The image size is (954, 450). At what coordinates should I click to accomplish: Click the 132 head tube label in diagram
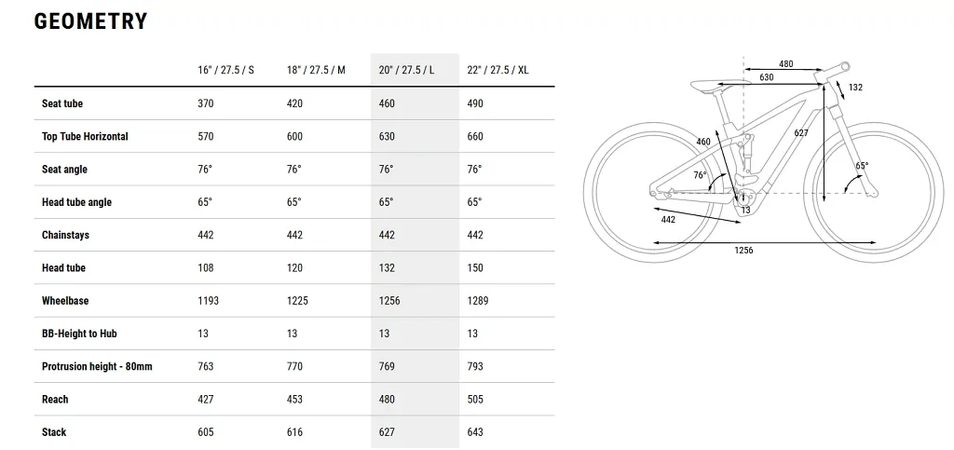point(855,87)
